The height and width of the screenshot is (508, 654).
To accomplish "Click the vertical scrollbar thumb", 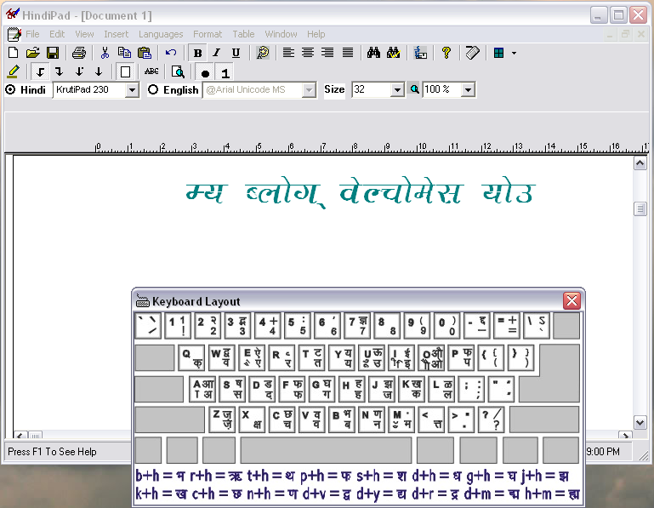I will [640, 208].
